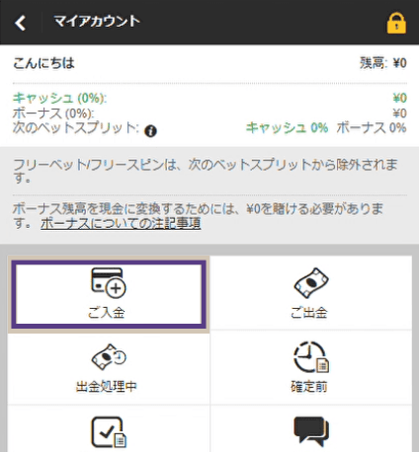Click the フリーベット/フリースピン notice text
The width and height of the screenshot is (419, 452).
pyautogui.click(x=206, y=171)
